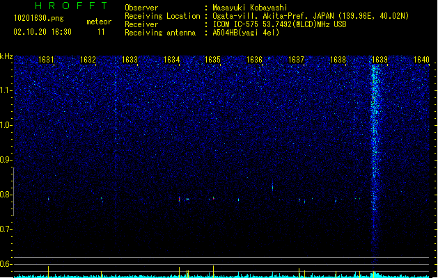The width and height of the screenshot is (438, 278).
Task: Click the Receiver label
Action: [x=141, y=24]
